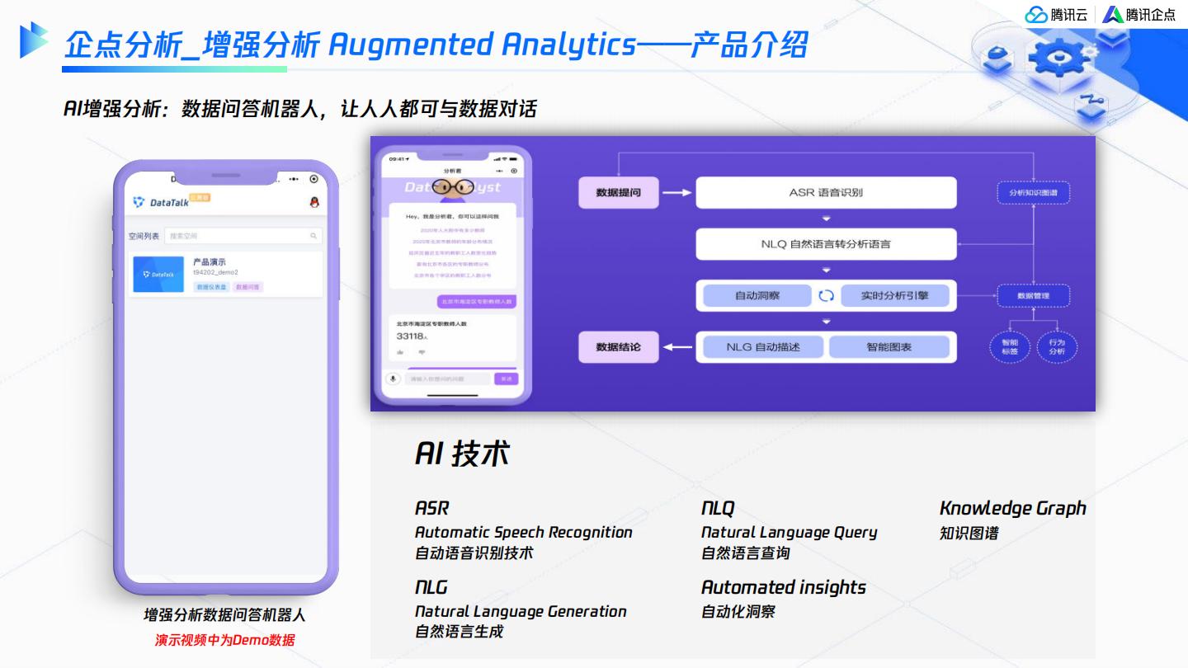Click the 数据提问 box in the diagram
Image resolution: width=1188 pixels, height=668 pixels.
click(618, 192)
